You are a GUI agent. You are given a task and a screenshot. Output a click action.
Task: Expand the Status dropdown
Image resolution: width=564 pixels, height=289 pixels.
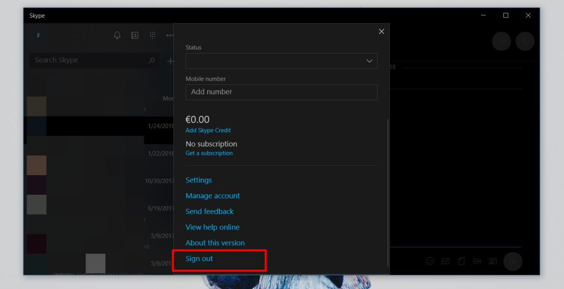(x=282, y=61)
